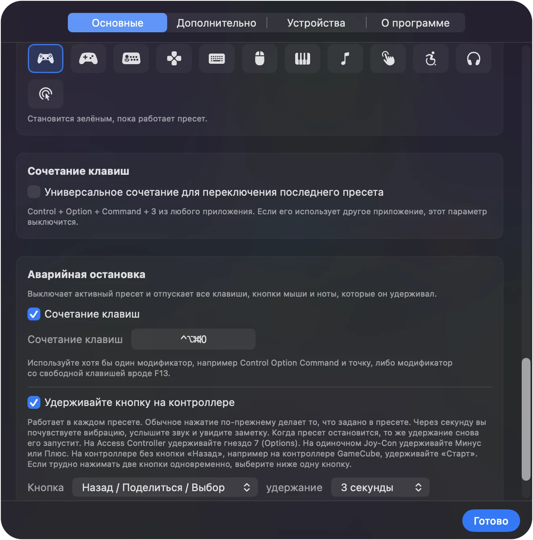Click the shortcut recorder field showing ^⌥⌘0
Viewport: 533px width, 540px height.
tap(193, 339)
